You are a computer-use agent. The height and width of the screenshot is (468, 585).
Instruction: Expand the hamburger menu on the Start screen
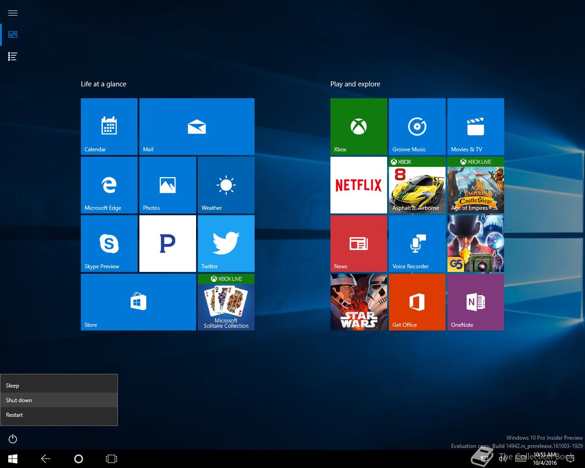point(13,13)
